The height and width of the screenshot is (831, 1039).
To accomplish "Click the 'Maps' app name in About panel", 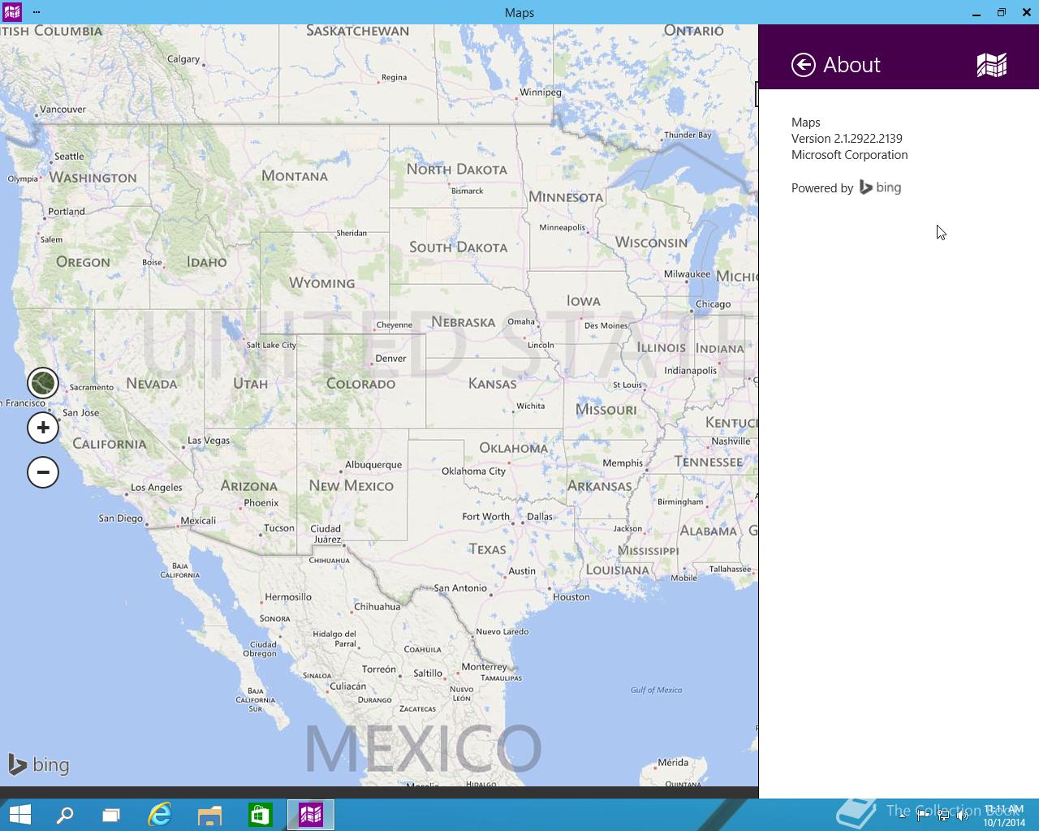I will pos(805,123).
